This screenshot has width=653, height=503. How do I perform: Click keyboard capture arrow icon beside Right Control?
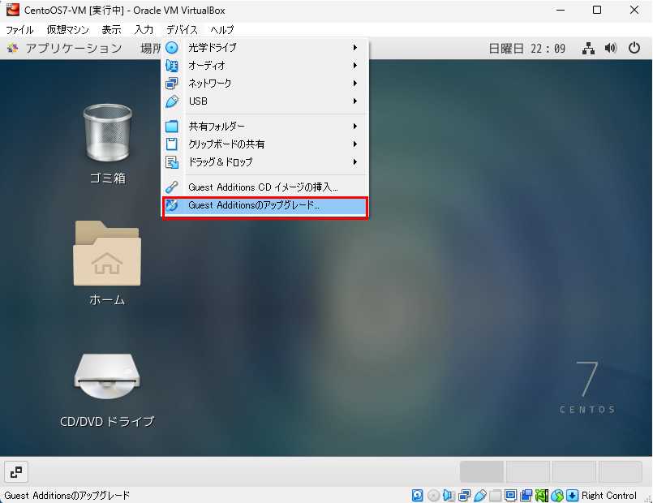click(x=572, y=495)
